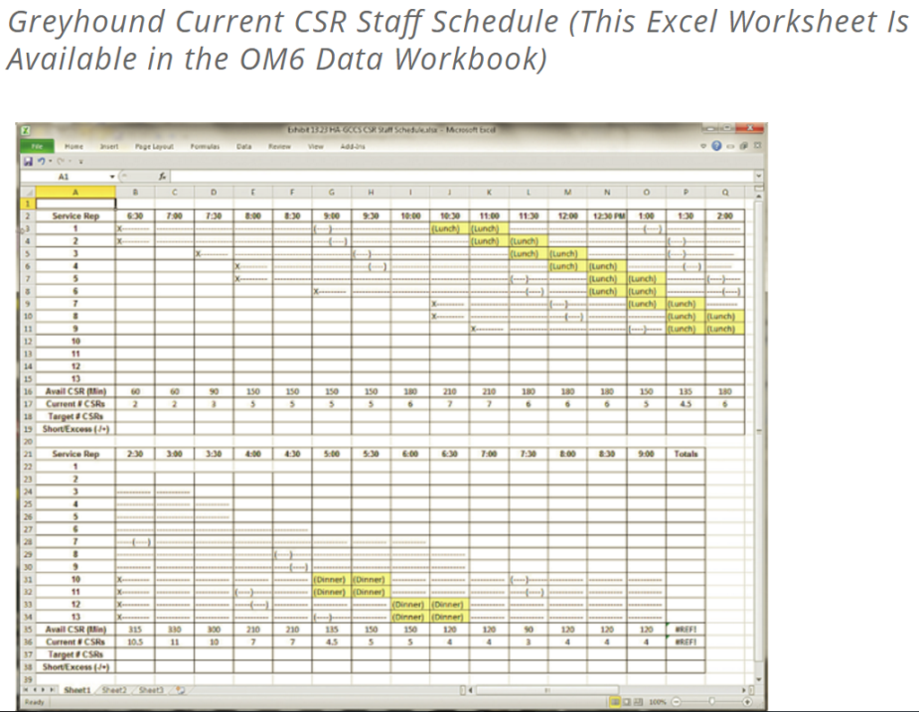Screen dimensions: 919x712
Task: Click the "Totals" header cell
Action: pyautogui.click(x=685, y=454)
